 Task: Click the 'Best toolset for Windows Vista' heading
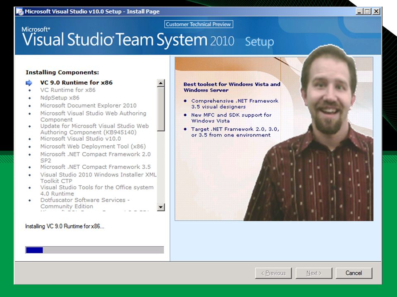[x=232, y=87]
